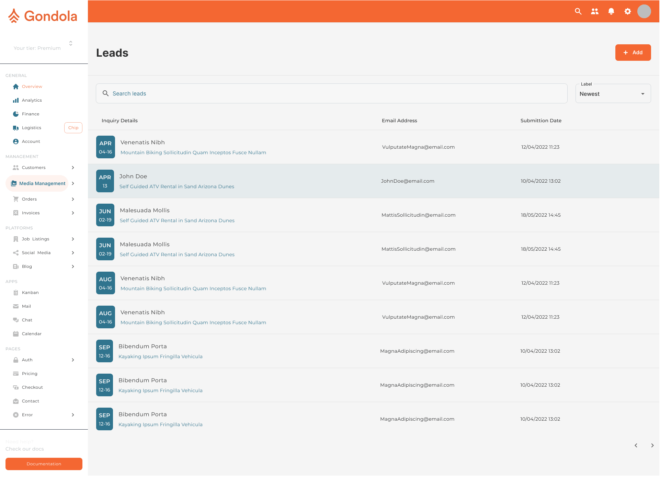
Task: Click the APR 13 date badge
Action: 105,181
